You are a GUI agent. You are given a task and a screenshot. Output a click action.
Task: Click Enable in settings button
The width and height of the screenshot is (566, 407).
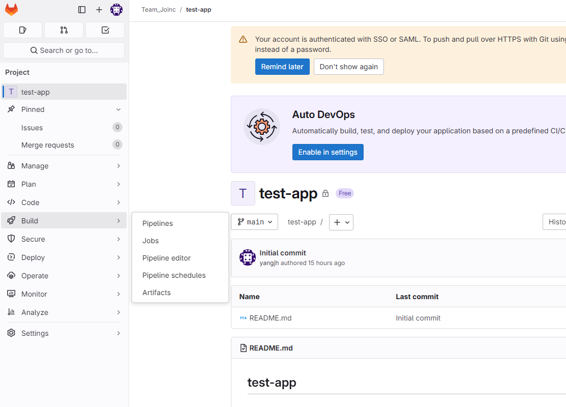click(328, 152)
